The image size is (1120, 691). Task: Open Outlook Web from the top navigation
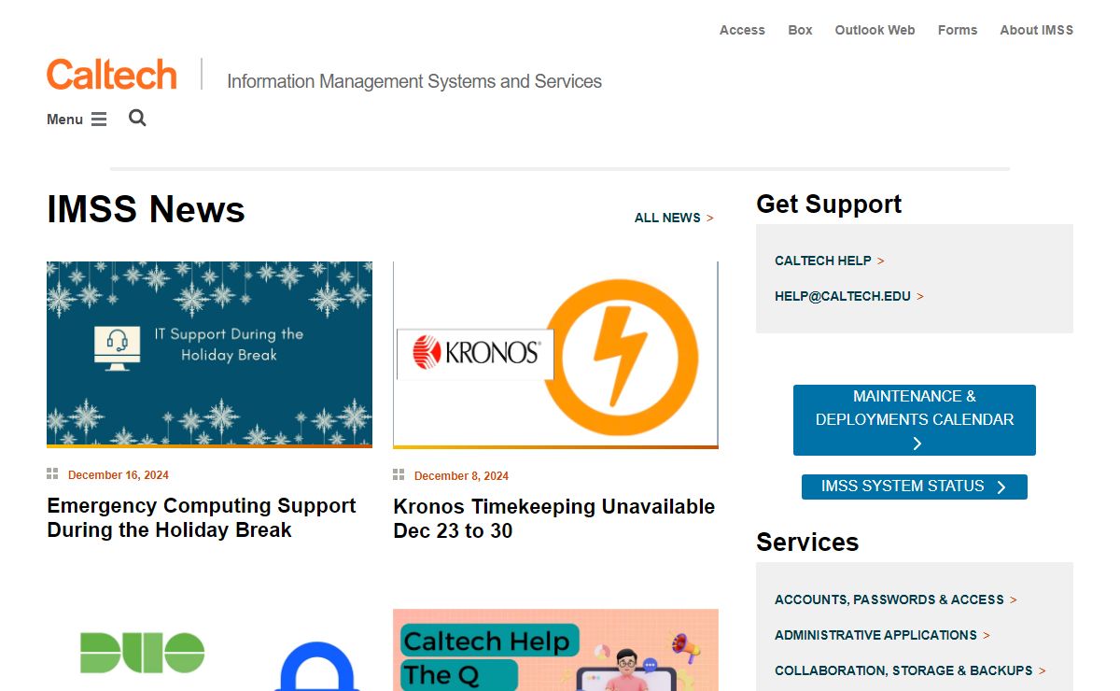click(875, 30)
